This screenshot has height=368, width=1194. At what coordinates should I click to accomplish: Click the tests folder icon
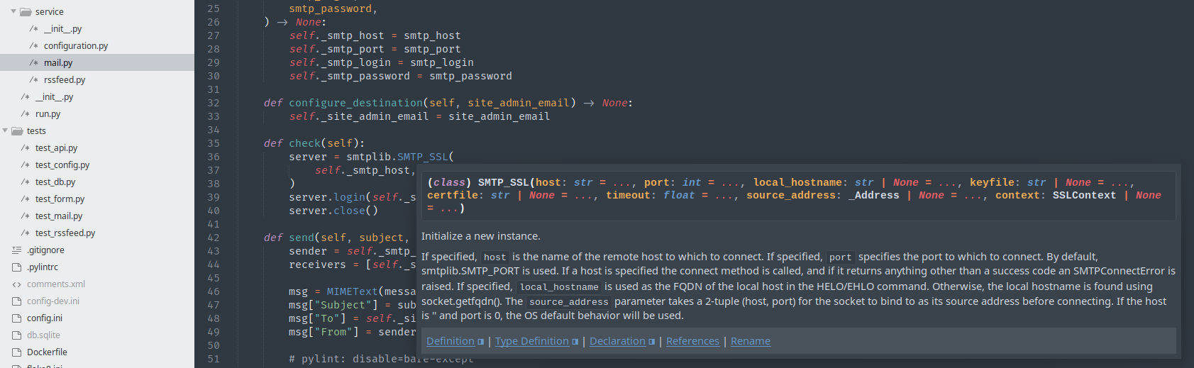(x=17, y=131)
